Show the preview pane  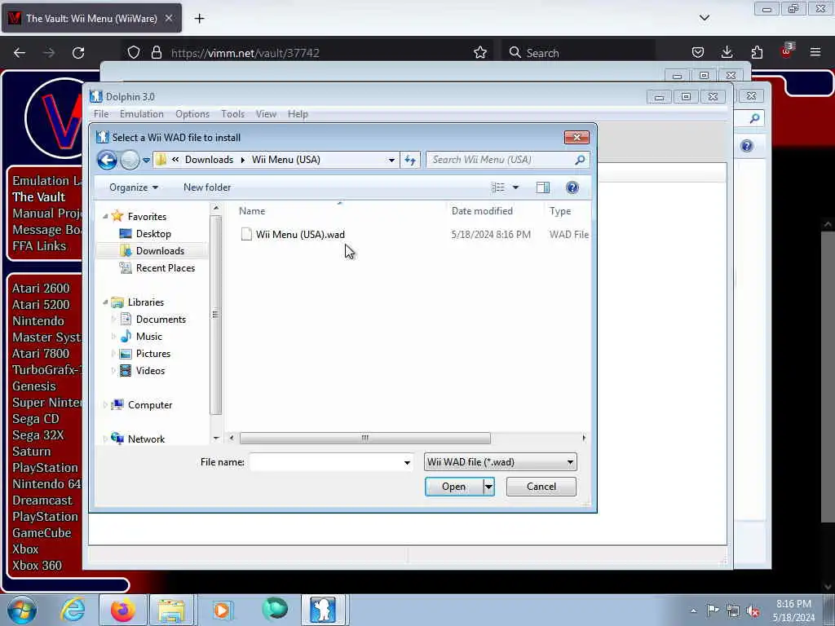tap(542, 187)
